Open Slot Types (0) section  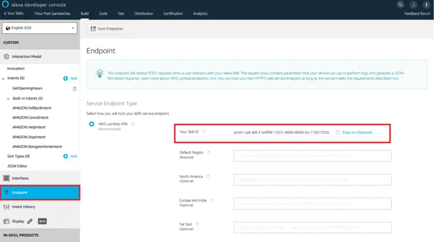[x=19, y=156]
